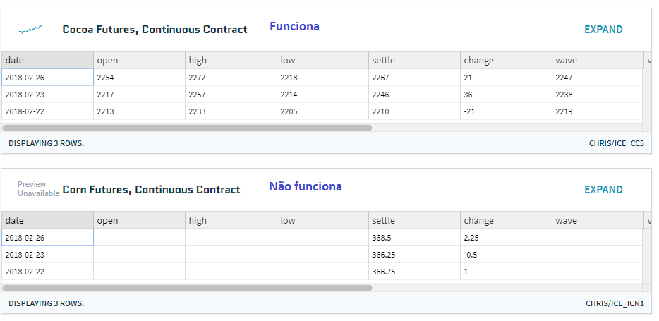Viewport: 659px width, 321px height.
Task: Open Cocoa Futures, Continuous Contract title
Action: 155,30
